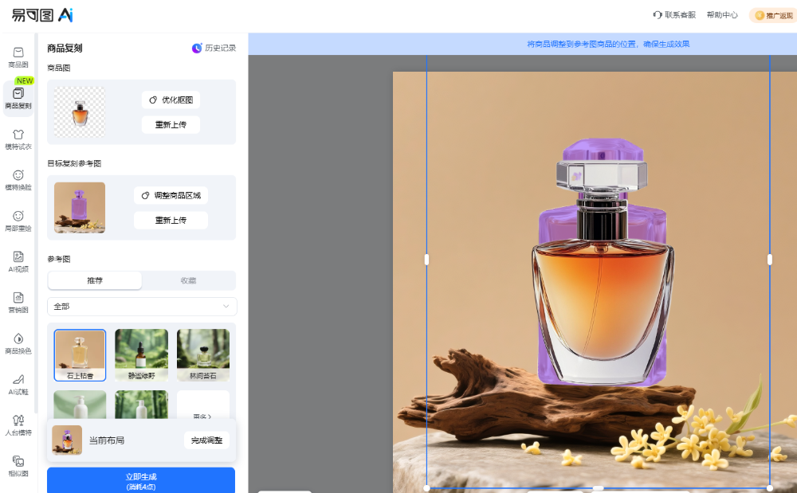This screenshot has height=493, width=797.
Task: Click the 联系客服 support link
Action: click(674, 15)
